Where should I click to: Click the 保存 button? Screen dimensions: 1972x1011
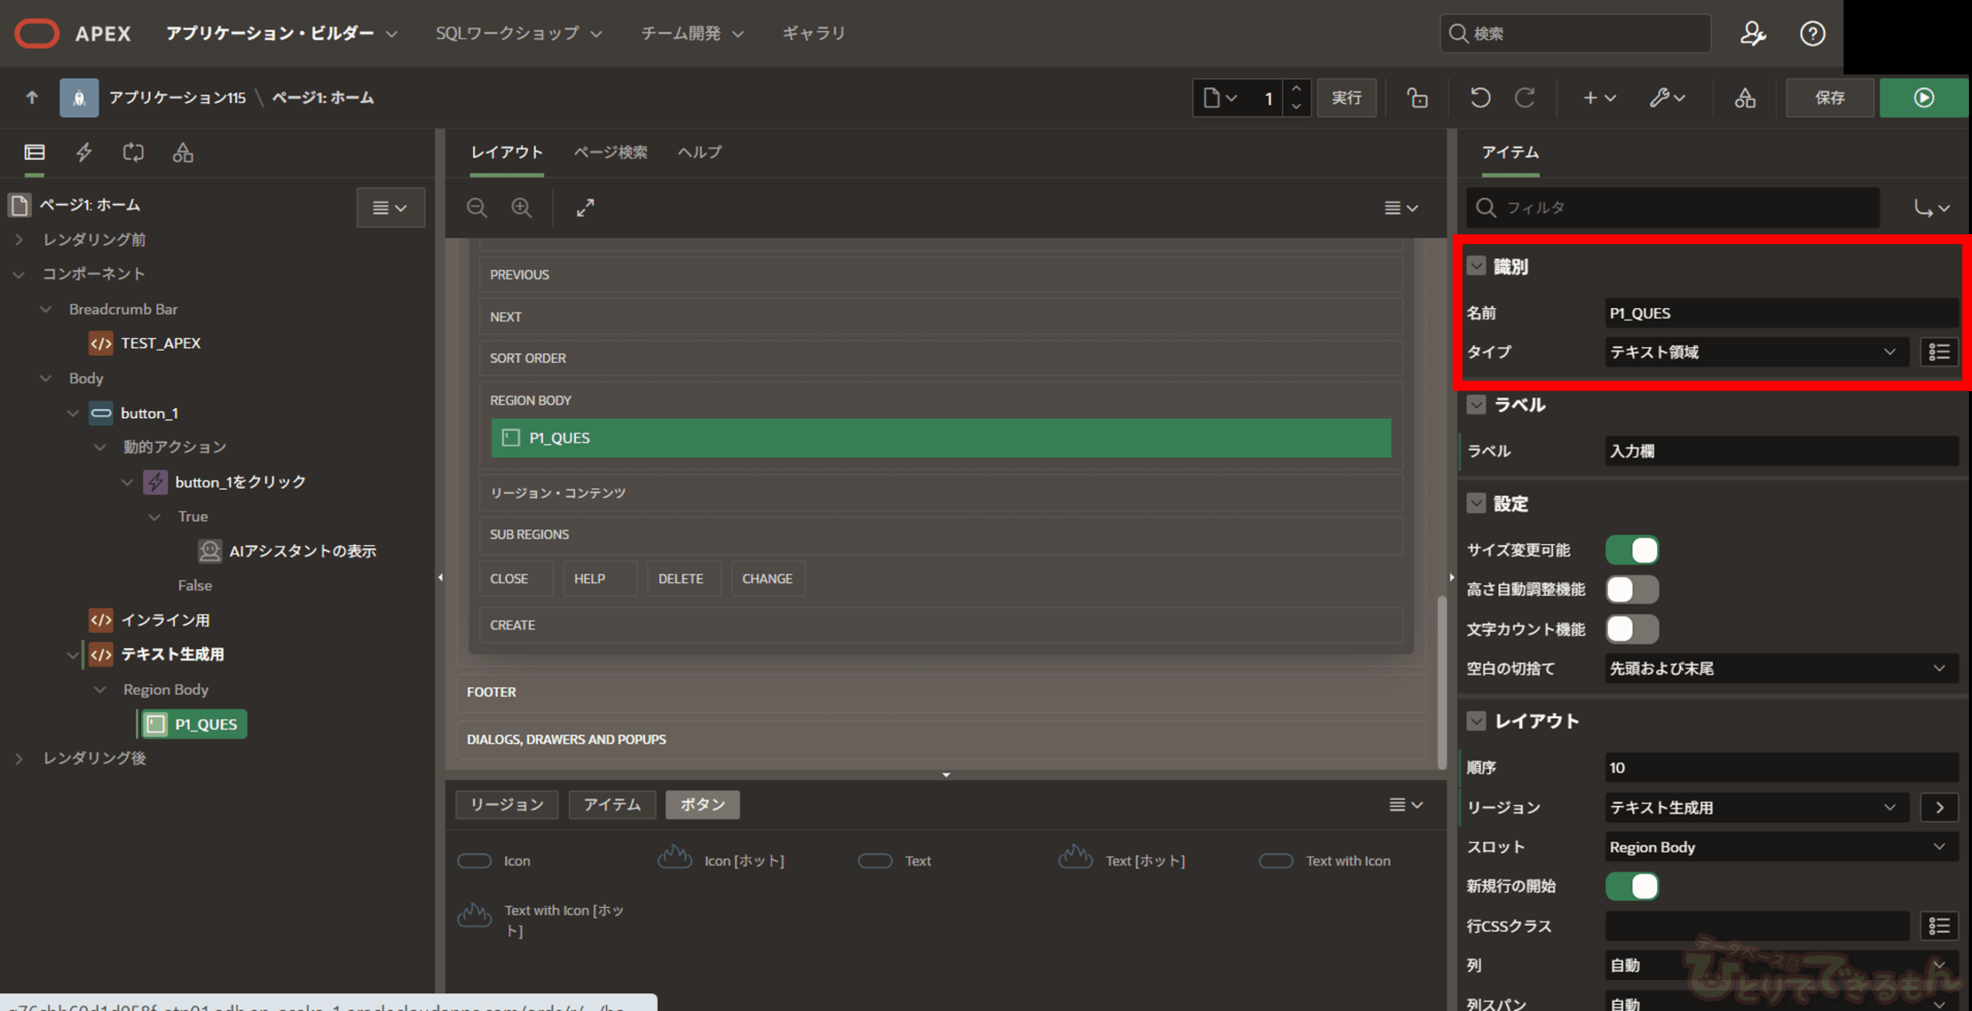[x=1829, y=98]
